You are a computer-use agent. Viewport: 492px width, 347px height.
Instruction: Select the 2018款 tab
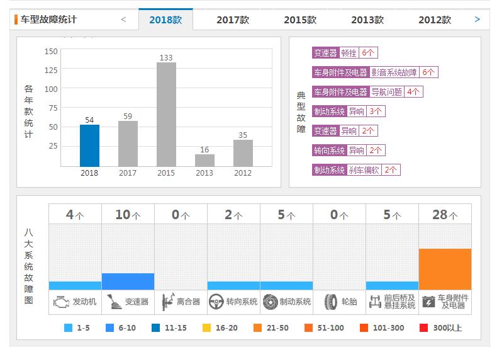click(165, 20)
